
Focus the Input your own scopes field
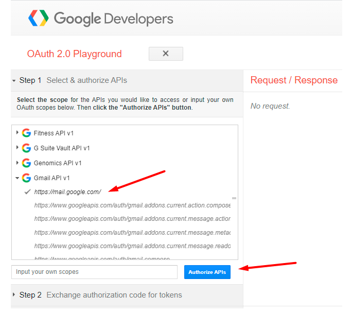coord(94,272)
